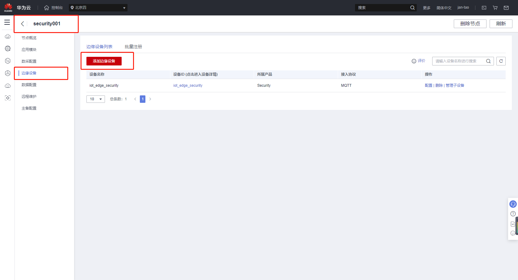Open the jan-tao account menu
The height and width of the screenshot is (280, 518).
pyautogui.click(x=463, y=7)
